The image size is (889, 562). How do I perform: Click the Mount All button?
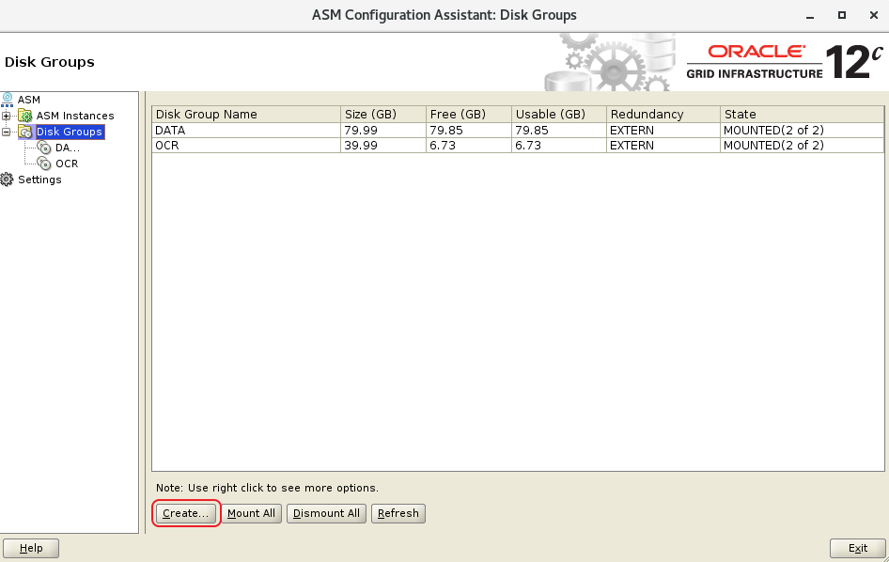251,513
